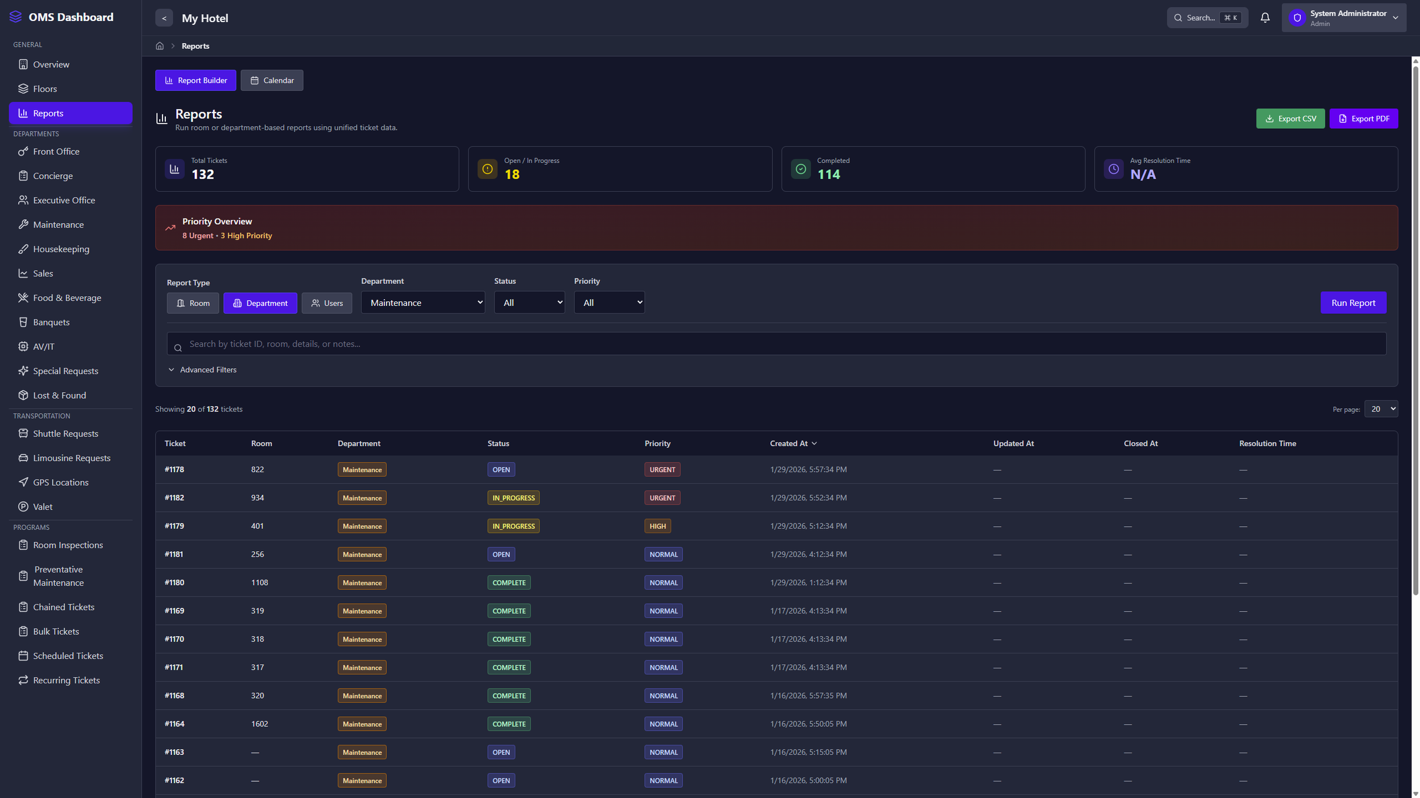Click the notification bell icon

[x=1264, y=18]
